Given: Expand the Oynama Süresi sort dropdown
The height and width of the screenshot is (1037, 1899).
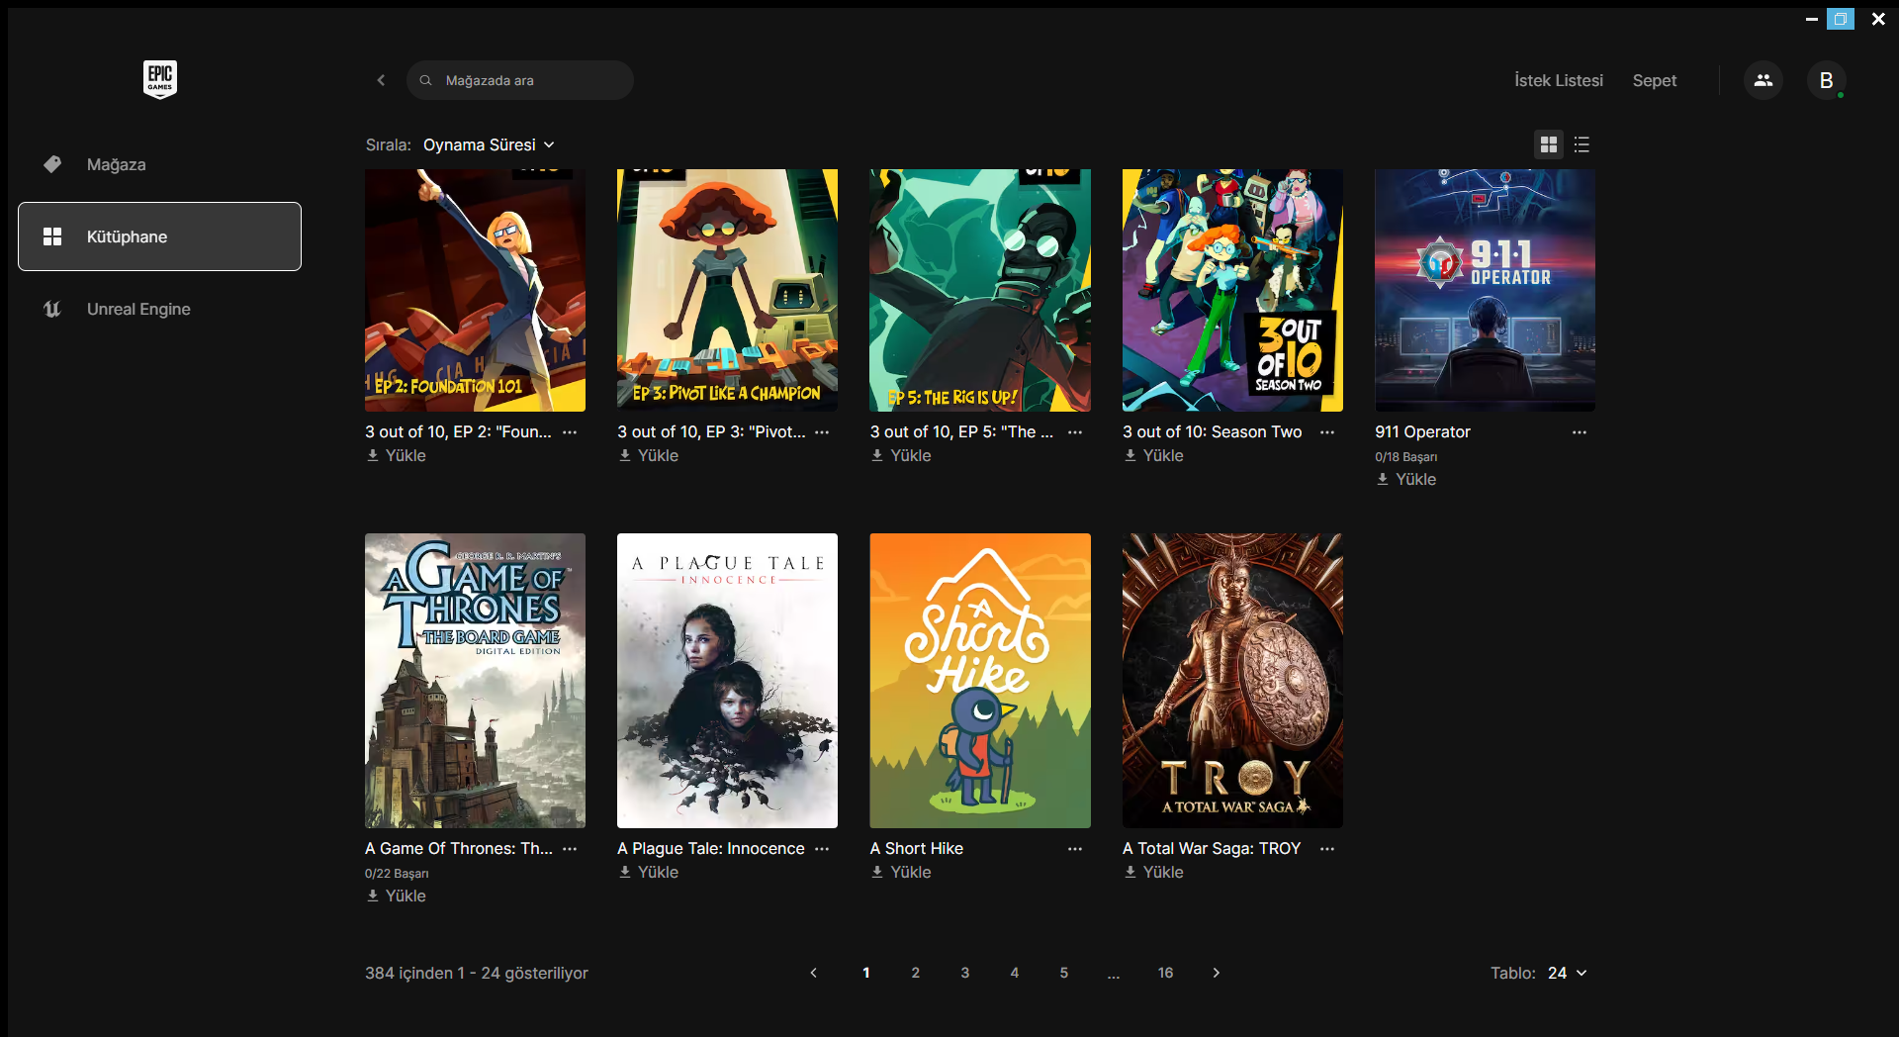Looking at the screenshot, I should click(489, 144).
